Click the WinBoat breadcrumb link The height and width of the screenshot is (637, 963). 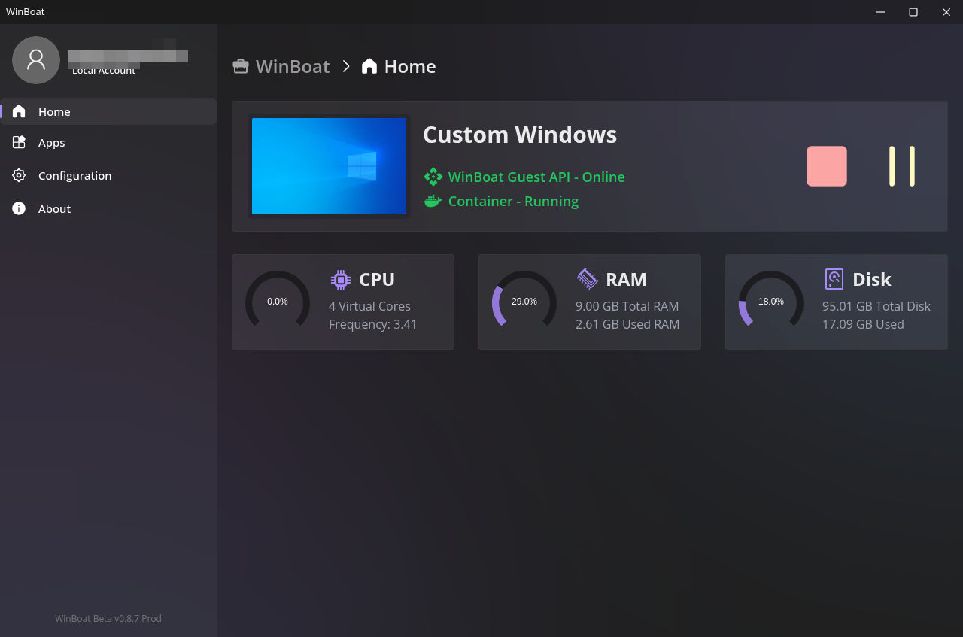[292, 67]
